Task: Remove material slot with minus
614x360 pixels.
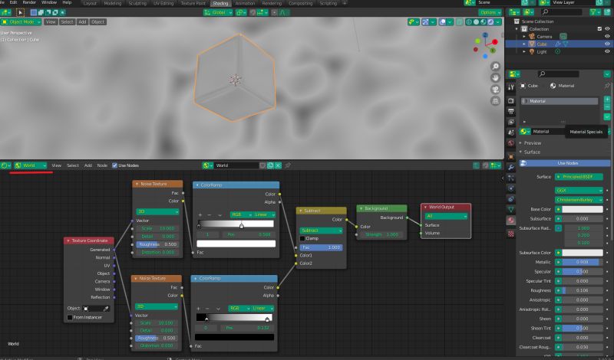Action: pyautogui.click(x=607, y=107)
